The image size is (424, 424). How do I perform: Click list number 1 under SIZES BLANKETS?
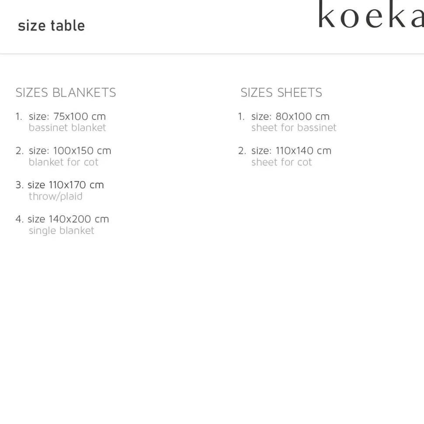(18, 117)
